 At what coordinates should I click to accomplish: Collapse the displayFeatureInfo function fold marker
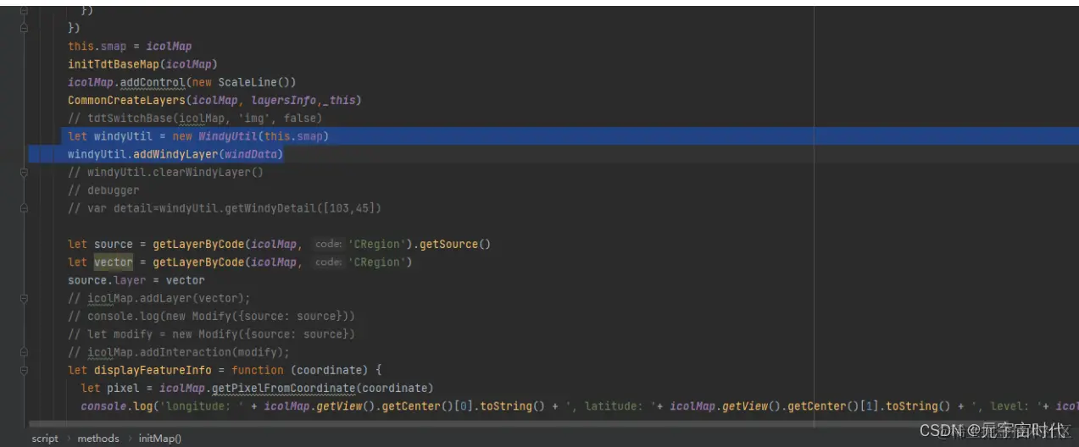click(x=24, y=370)
